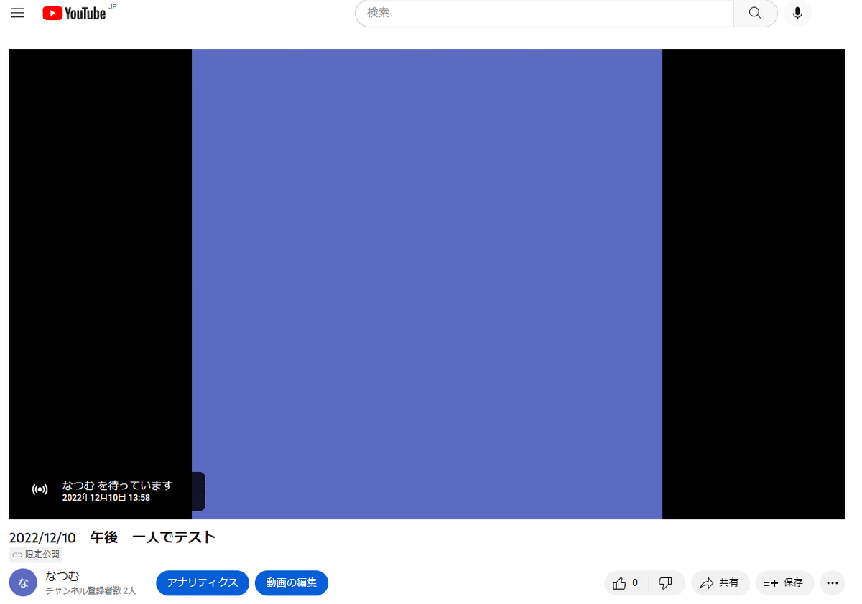Click the video title 一人でテスト

[113, 537]
